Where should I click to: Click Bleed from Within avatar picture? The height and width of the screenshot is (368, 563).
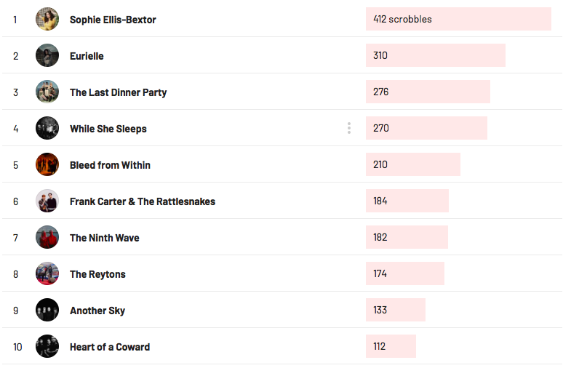click(47, 164)
